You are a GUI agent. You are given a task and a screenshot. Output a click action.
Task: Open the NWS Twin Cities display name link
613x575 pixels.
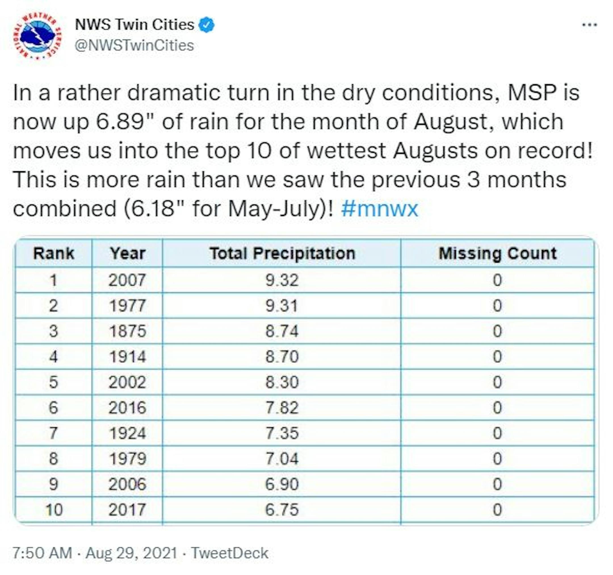pyautogui.click(x=135, y=25)
